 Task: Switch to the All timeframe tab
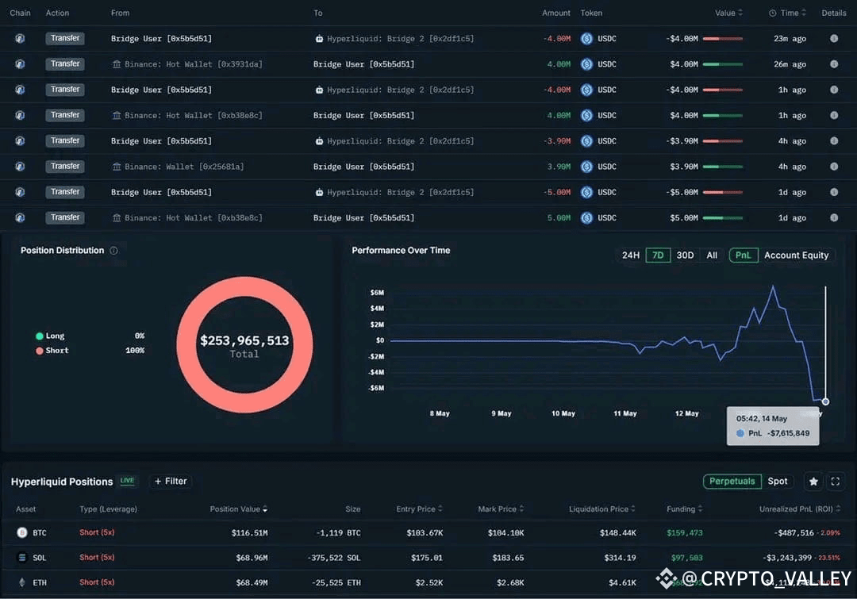click(712, 255)
